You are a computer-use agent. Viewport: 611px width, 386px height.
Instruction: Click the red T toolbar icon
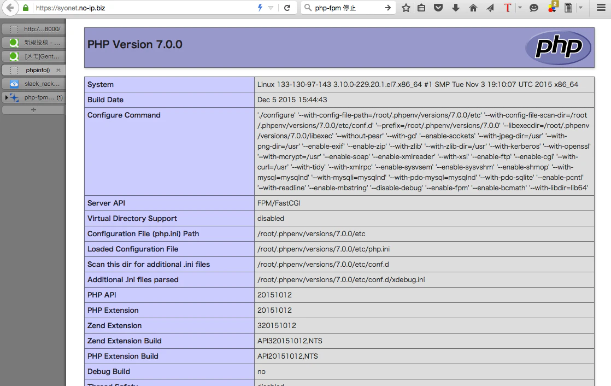point(507,8)
